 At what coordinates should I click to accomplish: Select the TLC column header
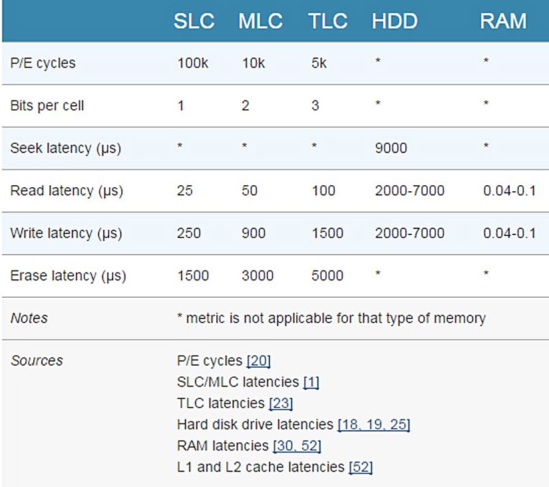tap(328, 21)
